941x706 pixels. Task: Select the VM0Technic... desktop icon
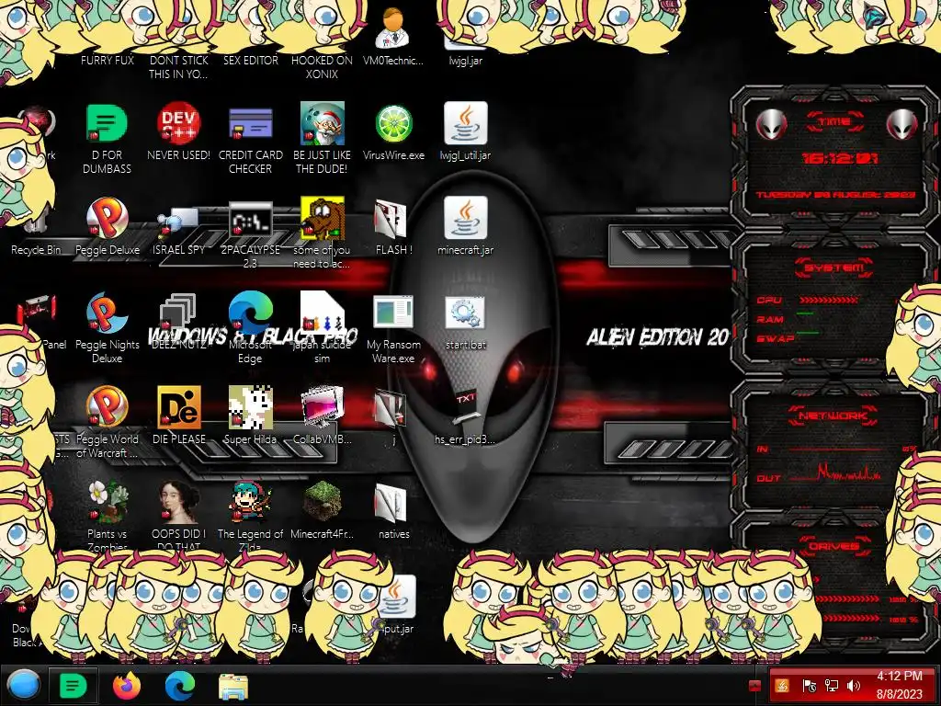393,38
